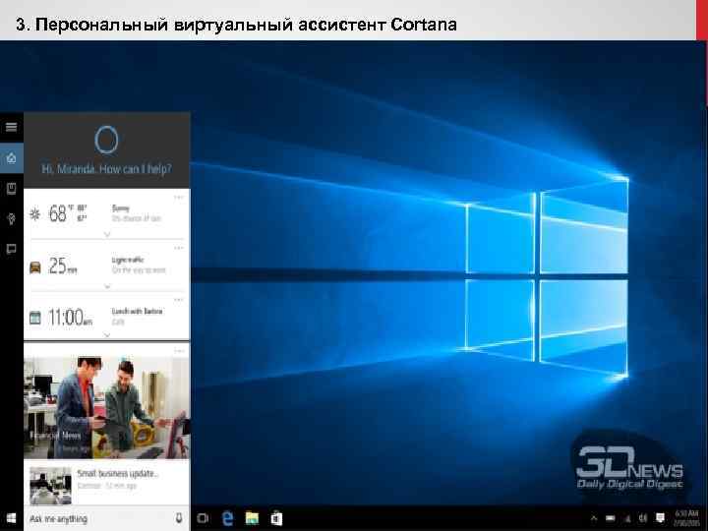Open File Explorer from the taskbar
708x531 pixels.
click(x=252, y=518)
